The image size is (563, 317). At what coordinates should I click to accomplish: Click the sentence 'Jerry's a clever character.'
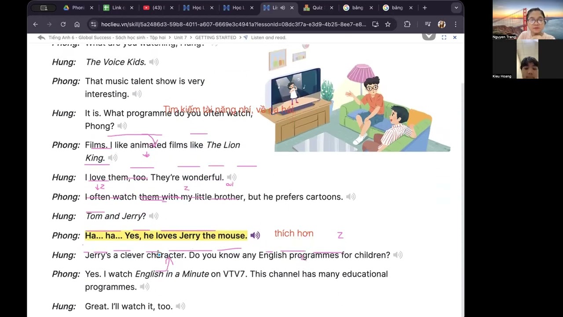(135, 255)
